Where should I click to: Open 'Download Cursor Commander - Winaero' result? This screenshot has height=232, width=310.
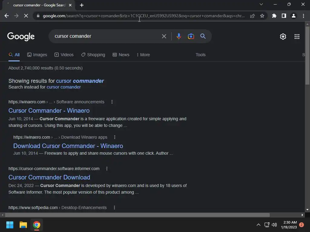pos(68,146)
